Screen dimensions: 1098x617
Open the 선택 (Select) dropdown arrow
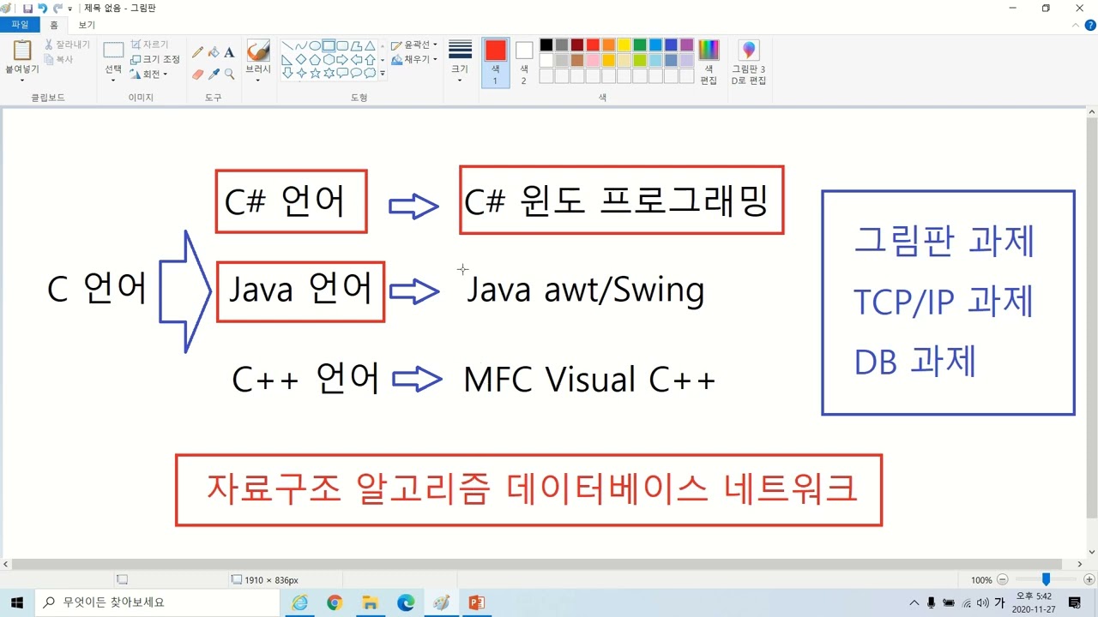[x=113, y=80]
